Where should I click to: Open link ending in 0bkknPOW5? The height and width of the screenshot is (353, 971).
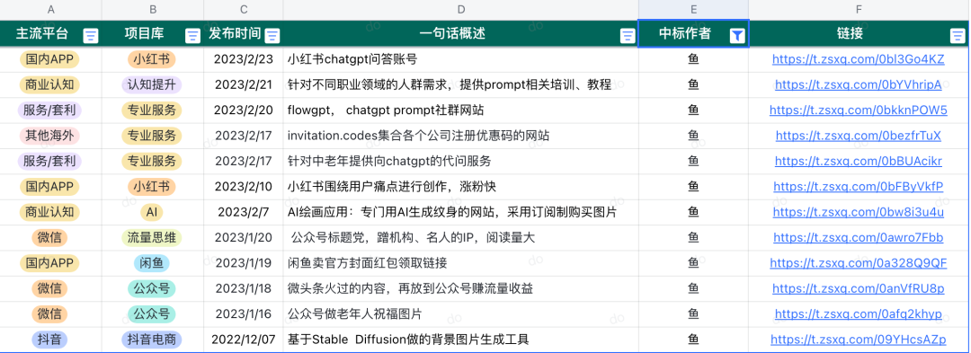(x=859, y=110)
